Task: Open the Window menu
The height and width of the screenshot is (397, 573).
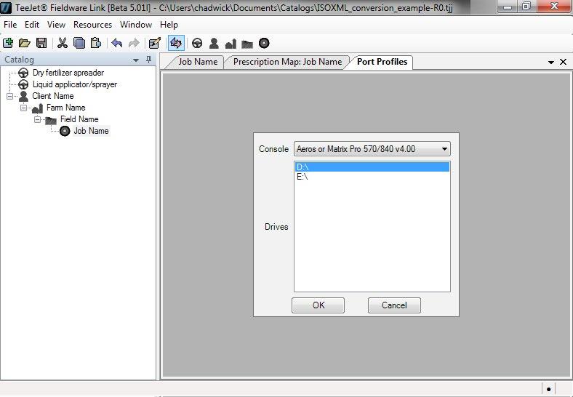Action: pyautogui.click(x=136, y=25)
